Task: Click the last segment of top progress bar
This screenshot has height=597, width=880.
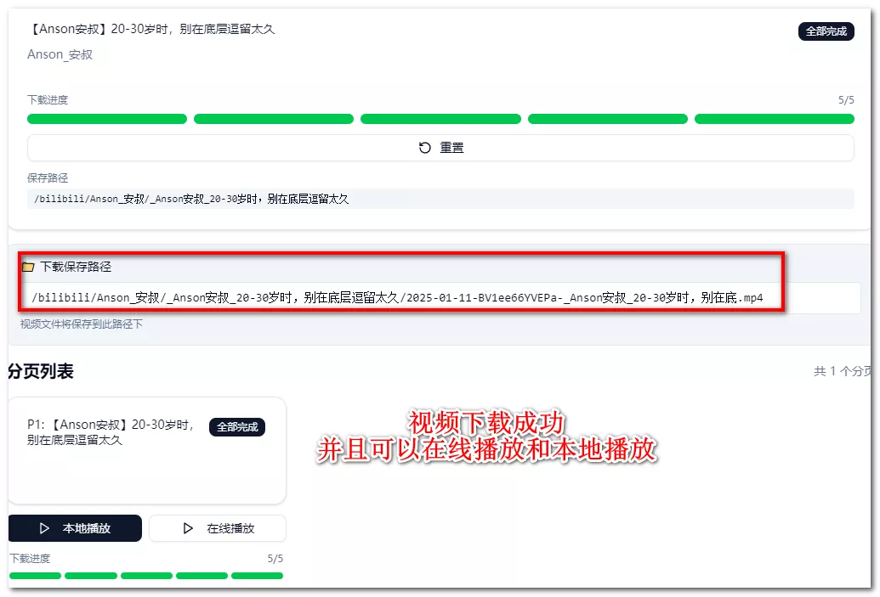Action: coord(774,119)
